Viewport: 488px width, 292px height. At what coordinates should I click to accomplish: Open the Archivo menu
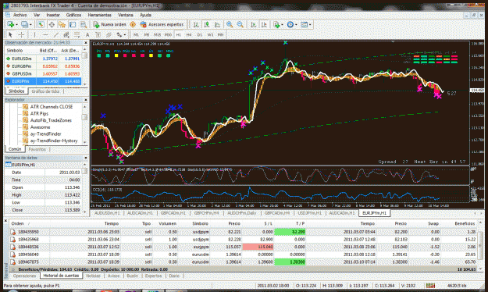tap(20, 15)
